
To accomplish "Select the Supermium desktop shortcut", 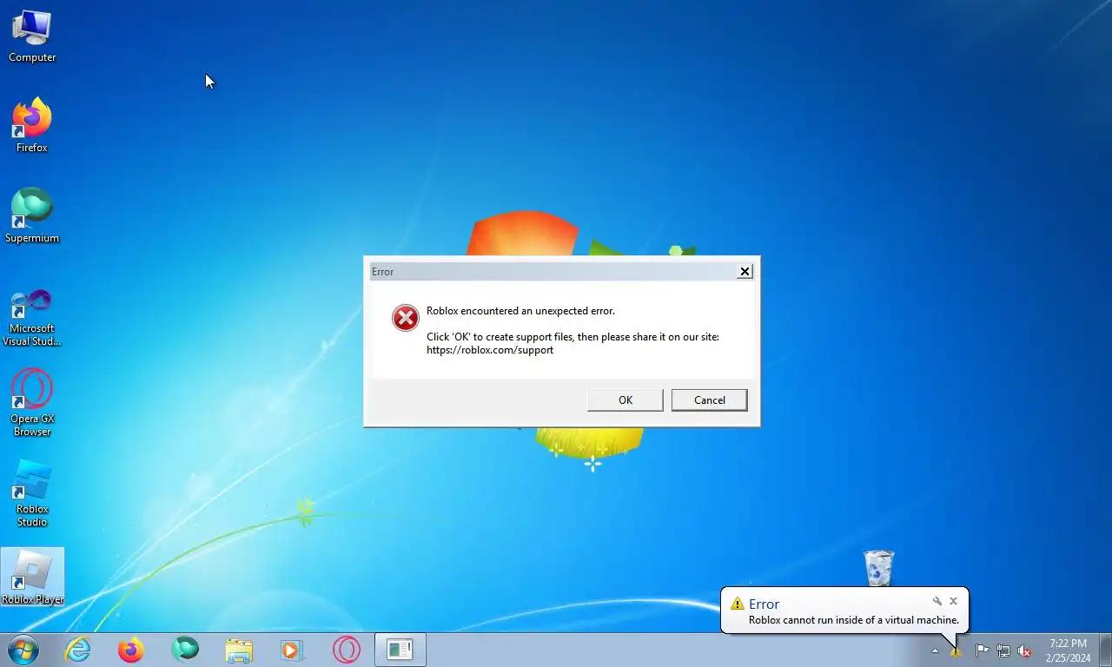I will tap(32, 216).
